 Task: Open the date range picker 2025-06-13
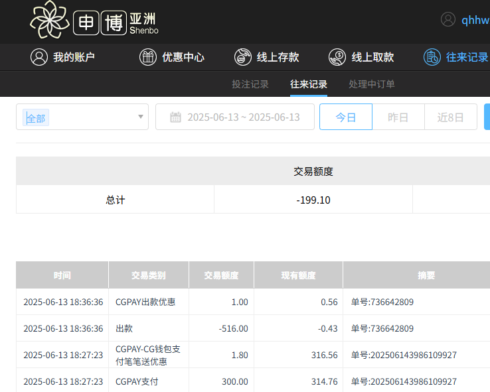coord(243,117)
